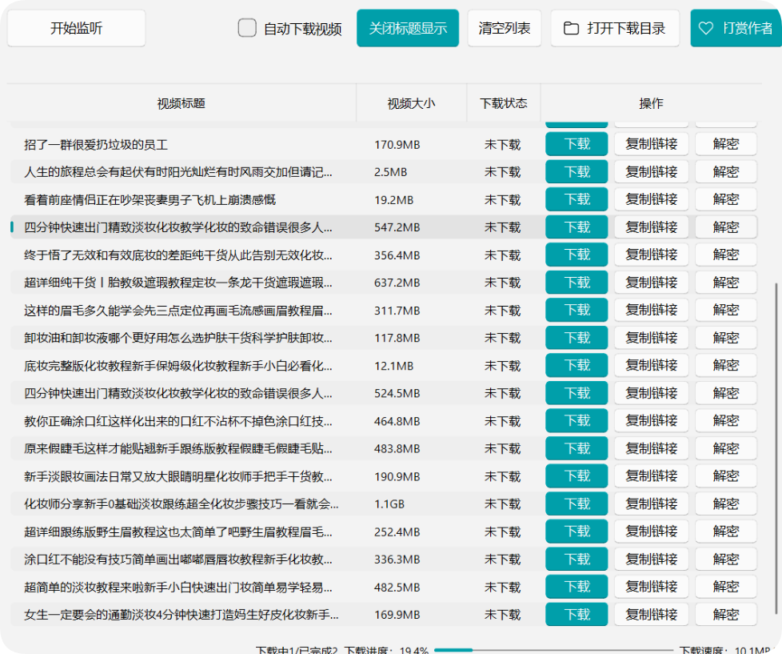Download 招了一群很爱扔垃圾的员工 video
The image size is (782, 654).
[577, 144]
